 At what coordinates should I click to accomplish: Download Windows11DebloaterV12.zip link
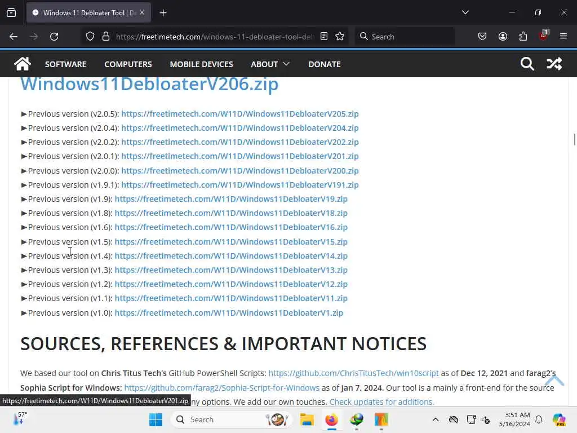231,284
